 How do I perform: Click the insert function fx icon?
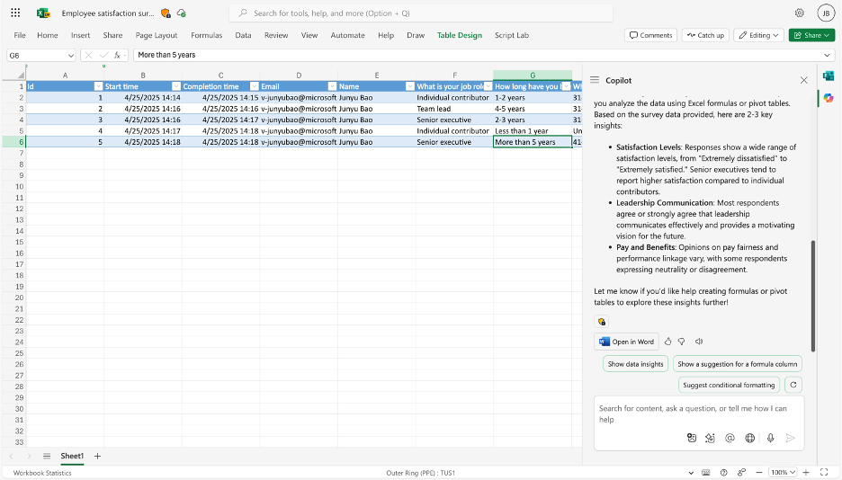117,55
